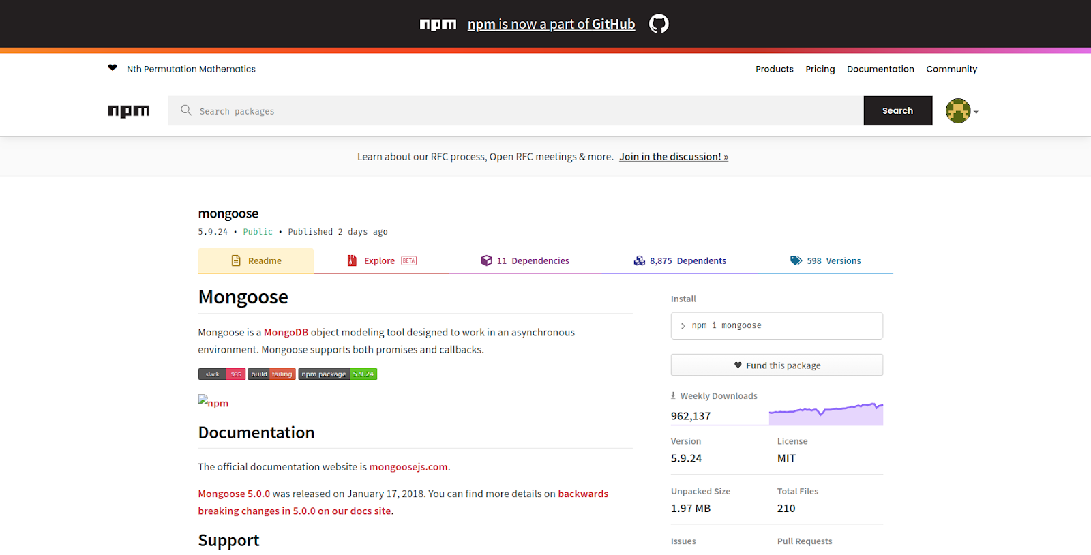
Task: Click the Readme file icon
Action: point(236,260)
